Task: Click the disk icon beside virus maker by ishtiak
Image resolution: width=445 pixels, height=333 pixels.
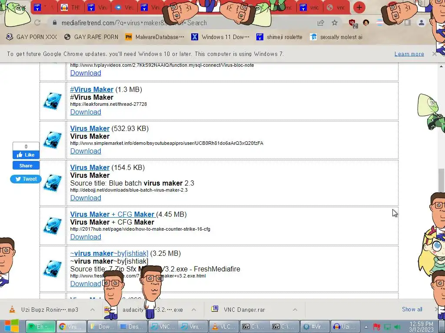Action: pyautogui.click(x=53, y=269)
